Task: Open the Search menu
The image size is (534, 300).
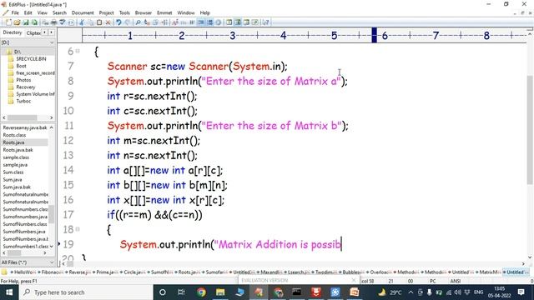Action: (59, 12)
